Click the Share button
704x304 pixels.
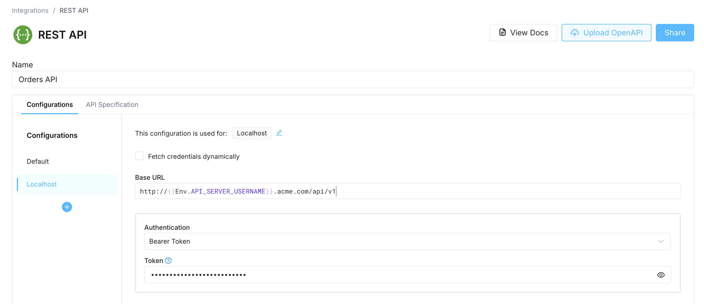675,32
